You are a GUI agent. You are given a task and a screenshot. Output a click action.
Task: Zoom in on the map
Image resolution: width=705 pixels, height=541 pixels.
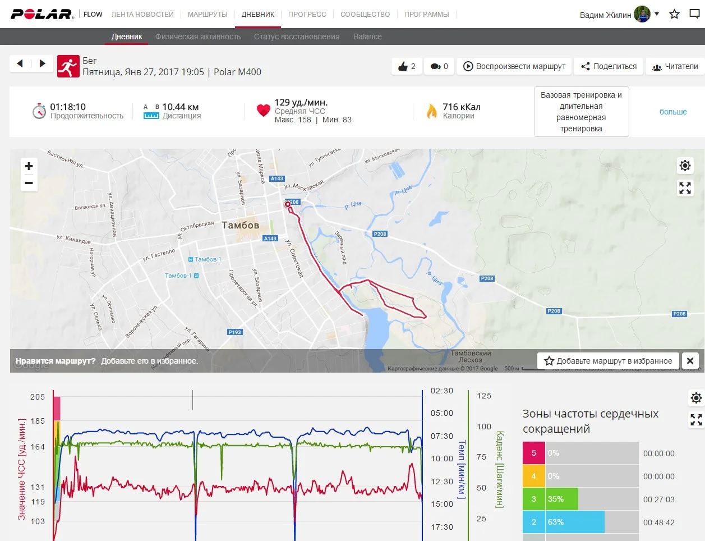pyautogui.click(x=29, y=166)
